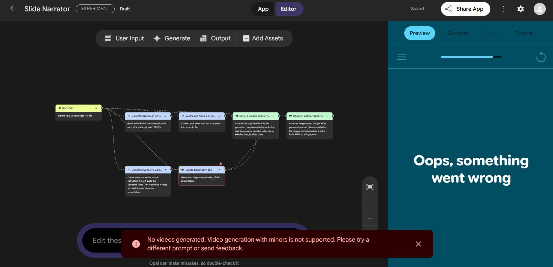Open the Console tab

[457, 33]
